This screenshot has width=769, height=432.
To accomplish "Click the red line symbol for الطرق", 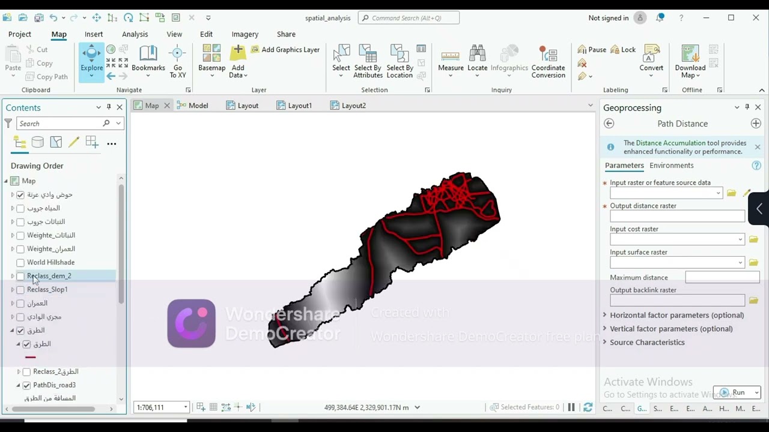I will 31,358.
